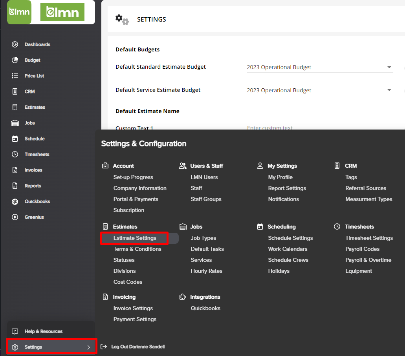This screenshot has height=356, width=405.
Task: Click the Estimates calculator icon in sidebar
Action: coord(15,107)
